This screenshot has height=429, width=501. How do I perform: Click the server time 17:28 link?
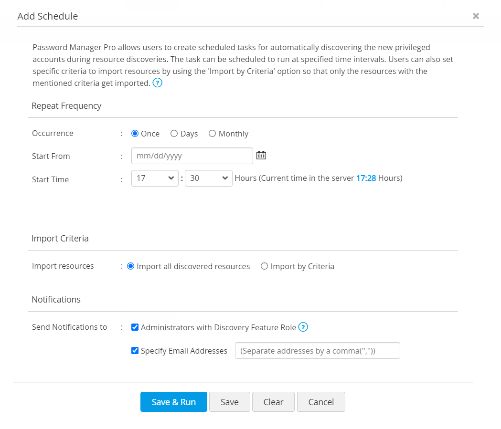[x=366, y=178]
